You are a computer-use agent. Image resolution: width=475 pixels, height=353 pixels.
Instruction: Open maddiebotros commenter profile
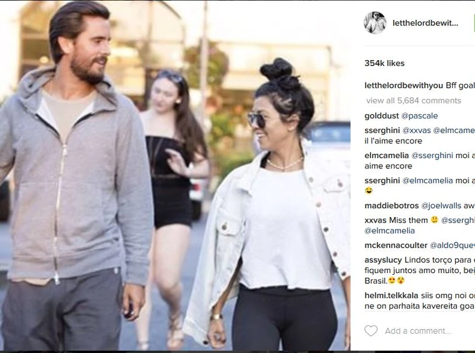tap(391, 206)
